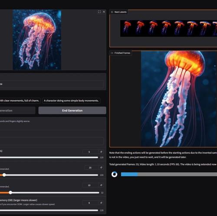Remove the uploaded jellyfish image with X icon
The height and width of the screenshot is (216, 217).
click(x=104, y=12)
